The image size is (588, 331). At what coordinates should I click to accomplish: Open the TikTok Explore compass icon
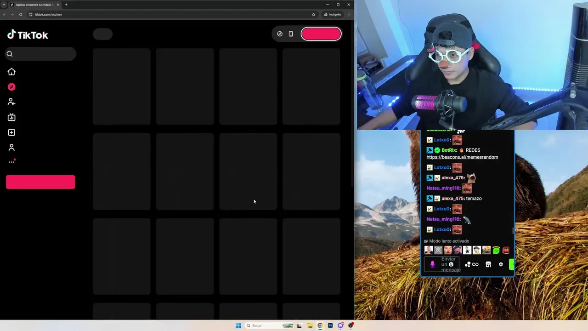tap(11, 87)
